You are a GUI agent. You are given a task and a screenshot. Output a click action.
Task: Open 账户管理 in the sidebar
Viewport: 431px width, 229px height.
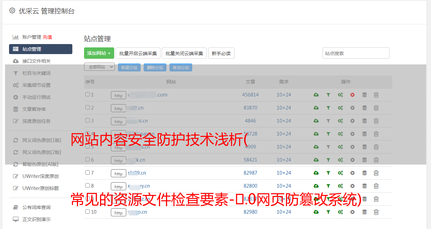point(32,37)
